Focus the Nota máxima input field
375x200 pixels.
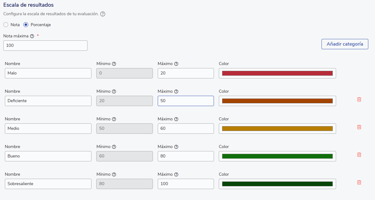point(45,46)
